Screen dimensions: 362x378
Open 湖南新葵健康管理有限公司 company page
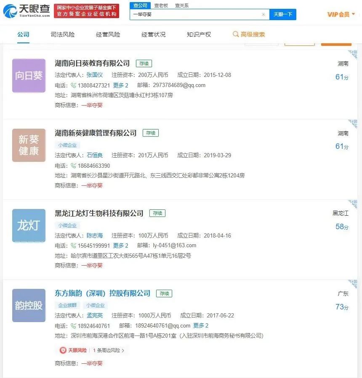coord(96,133)
